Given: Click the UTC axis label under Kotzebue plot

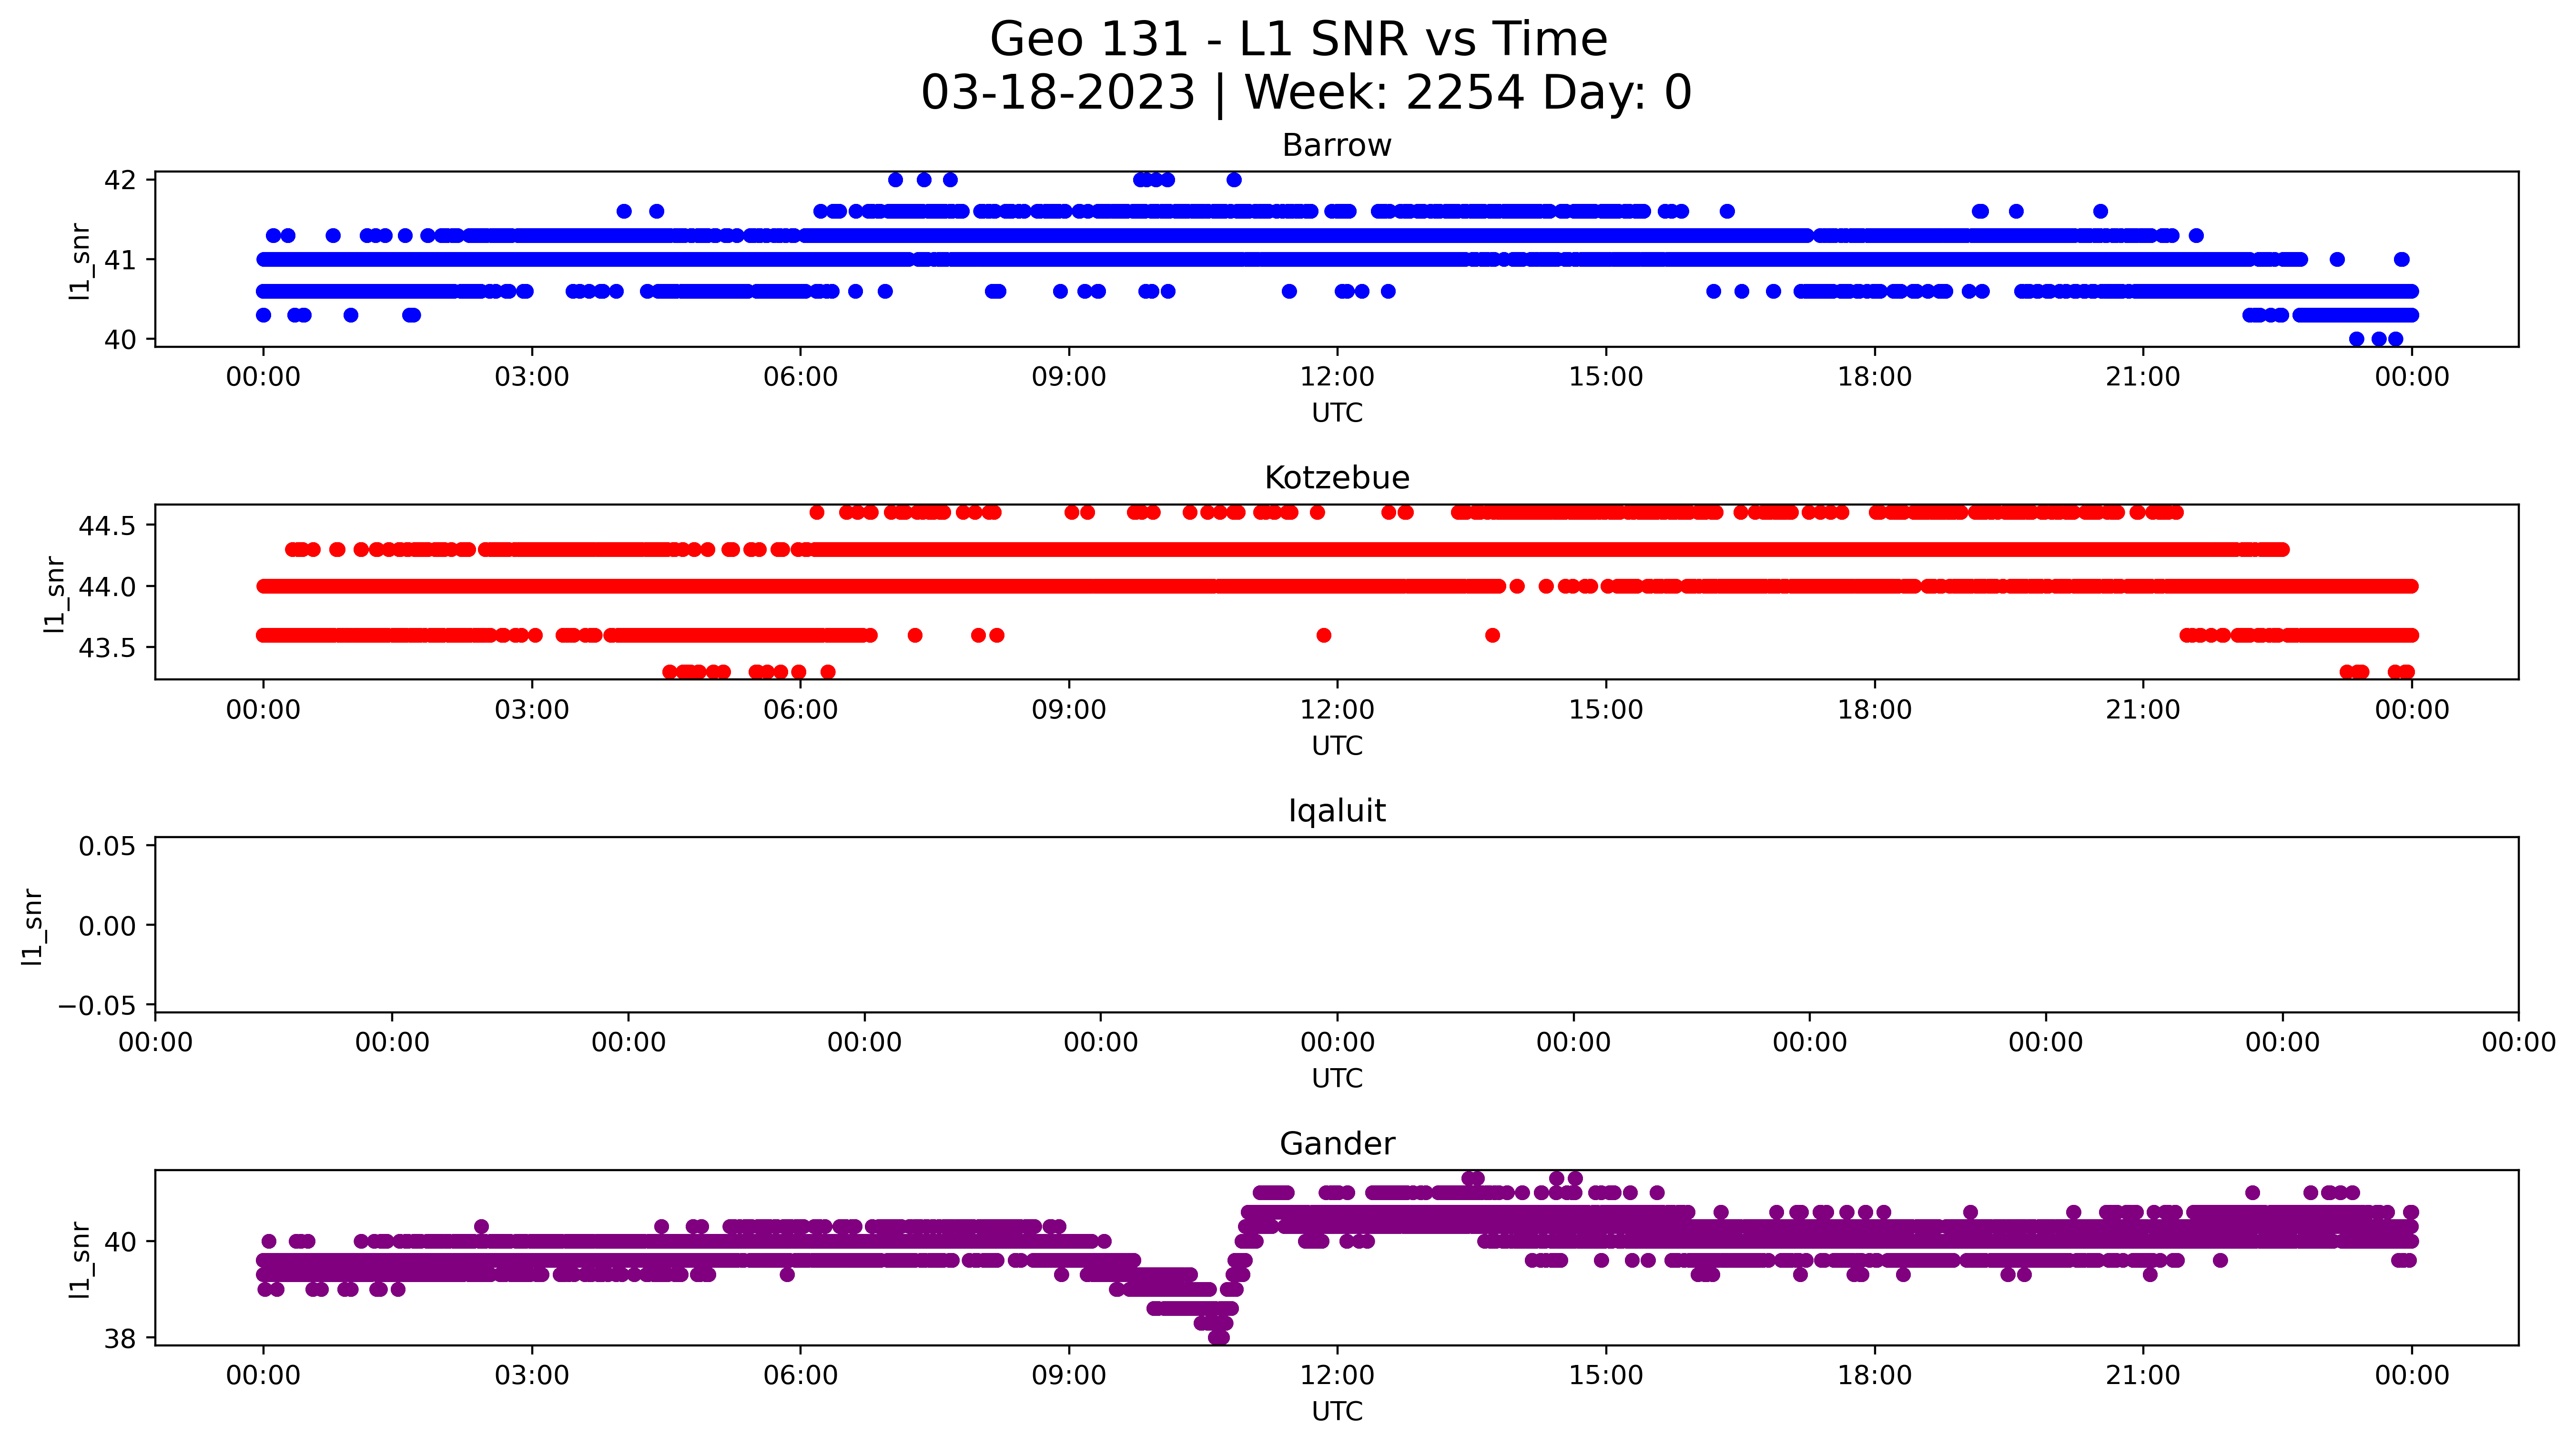Looking at the screenshot, I should [x=1337, y=746].
